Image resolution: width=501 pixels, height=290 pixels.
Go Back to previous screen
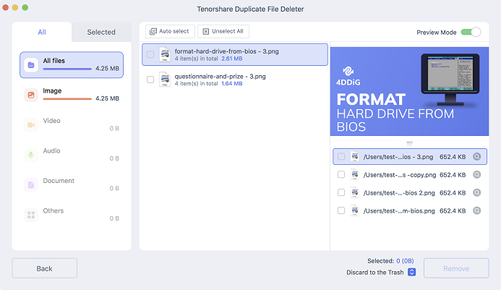point(44,268)
